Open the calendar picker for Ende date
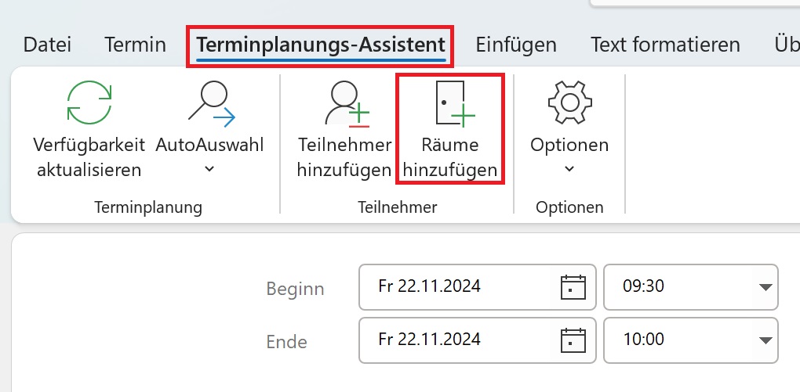This screenshot has width=800, height=392. [x=573, y=340]
